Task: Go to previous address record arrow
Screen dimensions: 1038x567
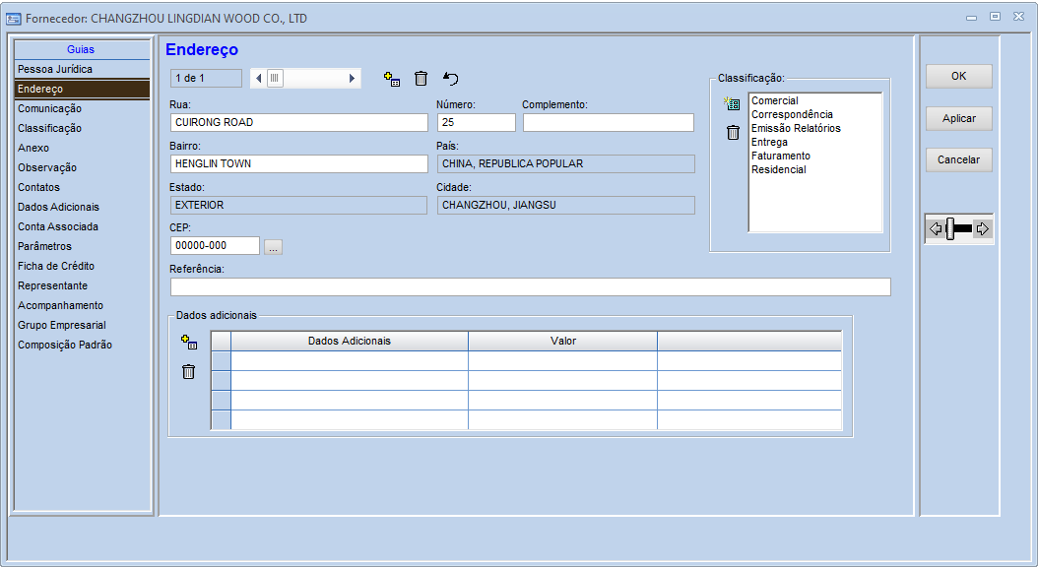Action: pyautogui.click(x=258, y=79)
